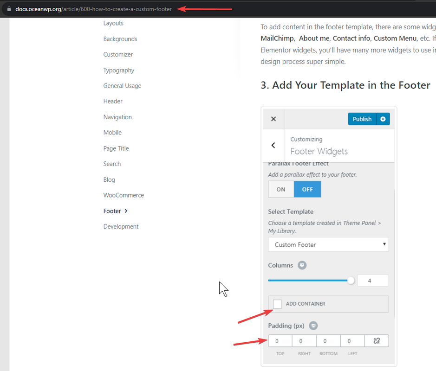Open the Custom Footer template dropdown

click(328, 245)
